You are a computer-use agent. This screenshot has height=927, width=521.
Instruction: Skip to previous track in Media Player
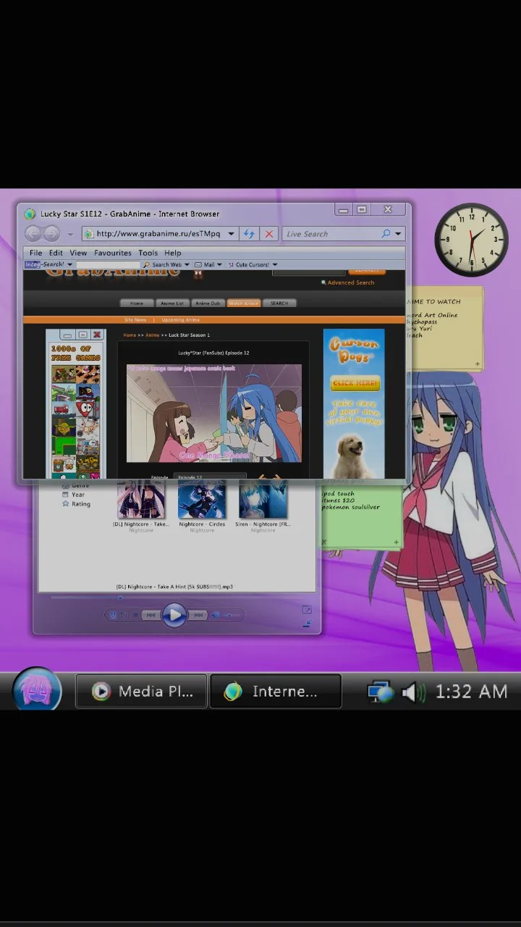coord(151,616)
